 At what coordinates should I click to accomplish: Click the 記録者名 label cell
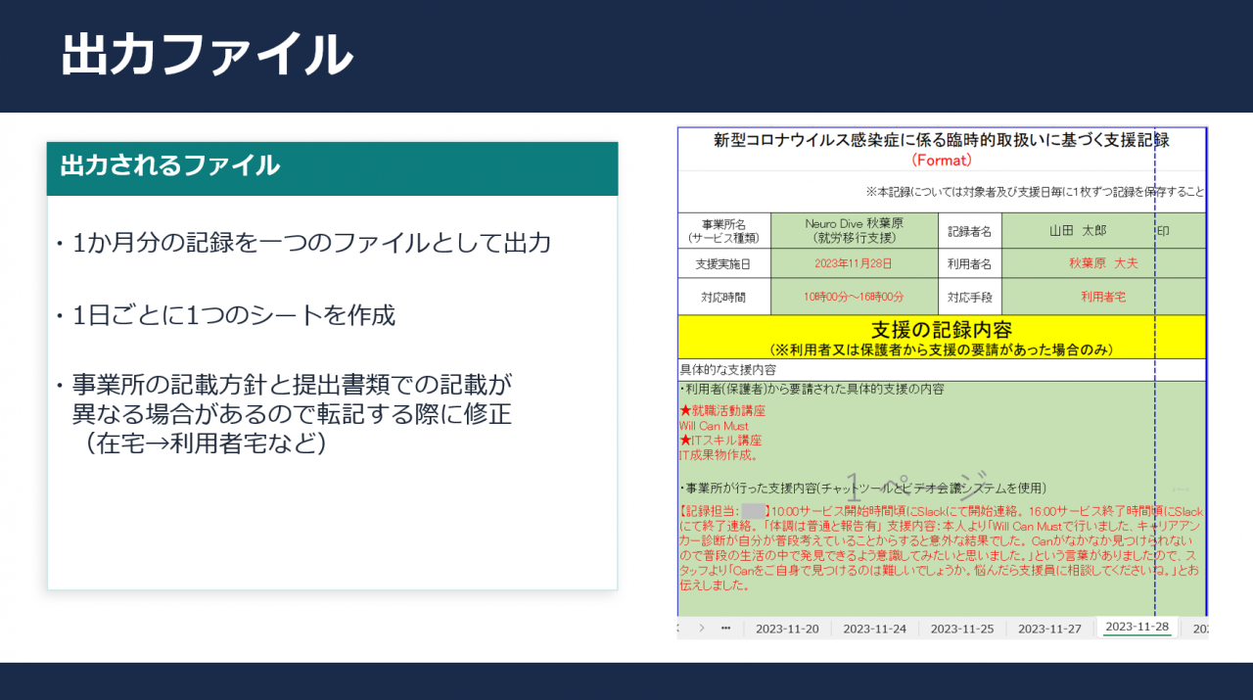click(970, 231)
